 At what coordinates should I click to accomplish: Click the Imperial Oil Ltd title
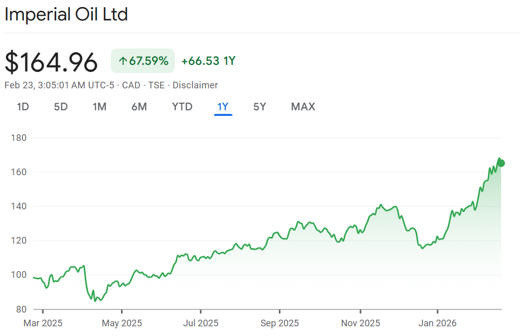(66, 14)
